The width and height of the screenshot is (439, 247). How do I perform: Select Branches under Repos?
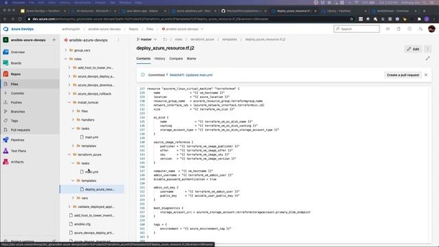click(18, 111)
